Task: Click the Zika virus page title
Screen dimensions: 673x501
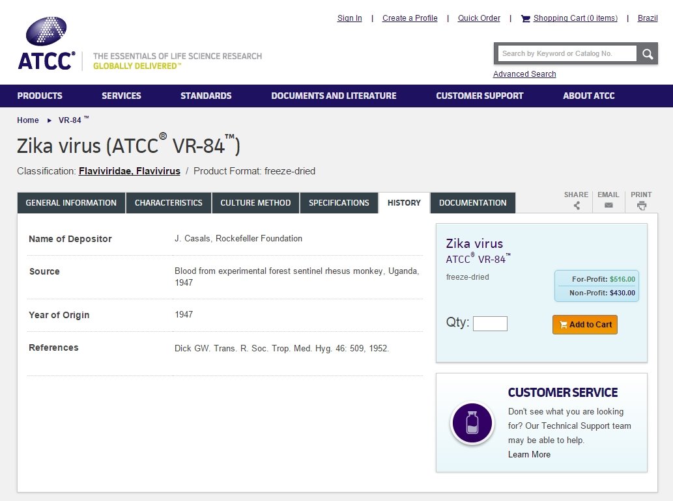Action: click(128, 145)
